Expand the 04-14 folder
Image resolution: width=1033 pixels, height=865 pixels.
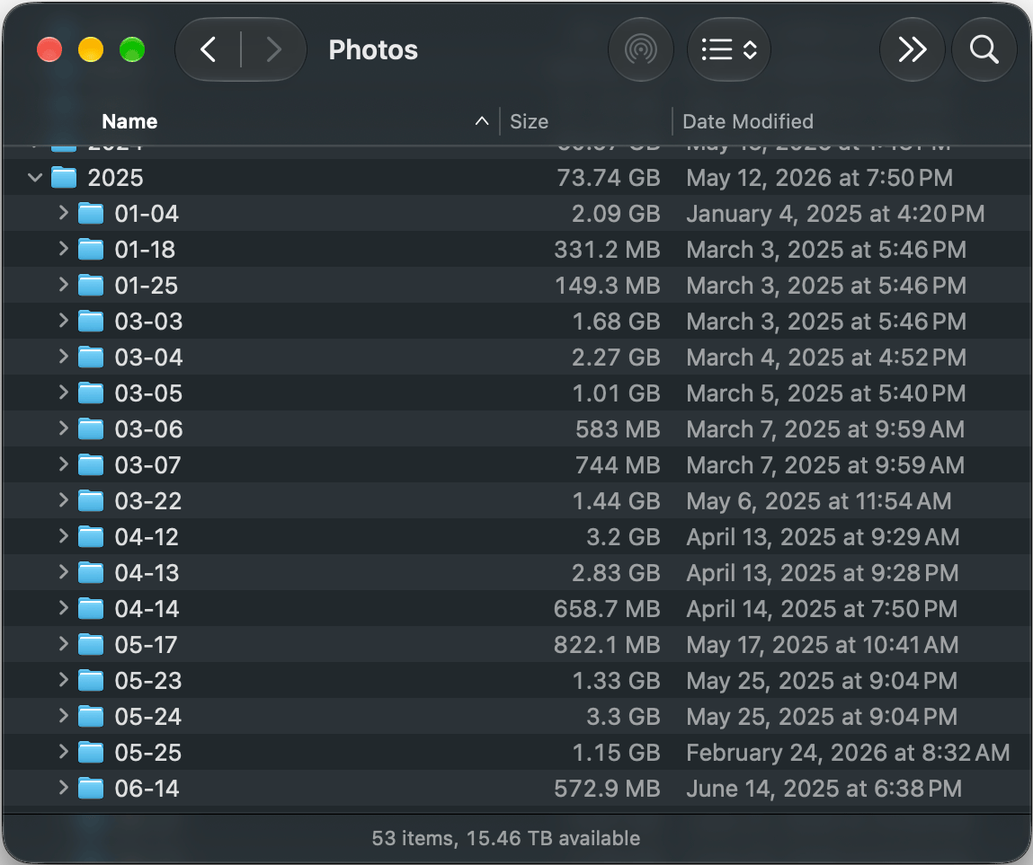63,607
